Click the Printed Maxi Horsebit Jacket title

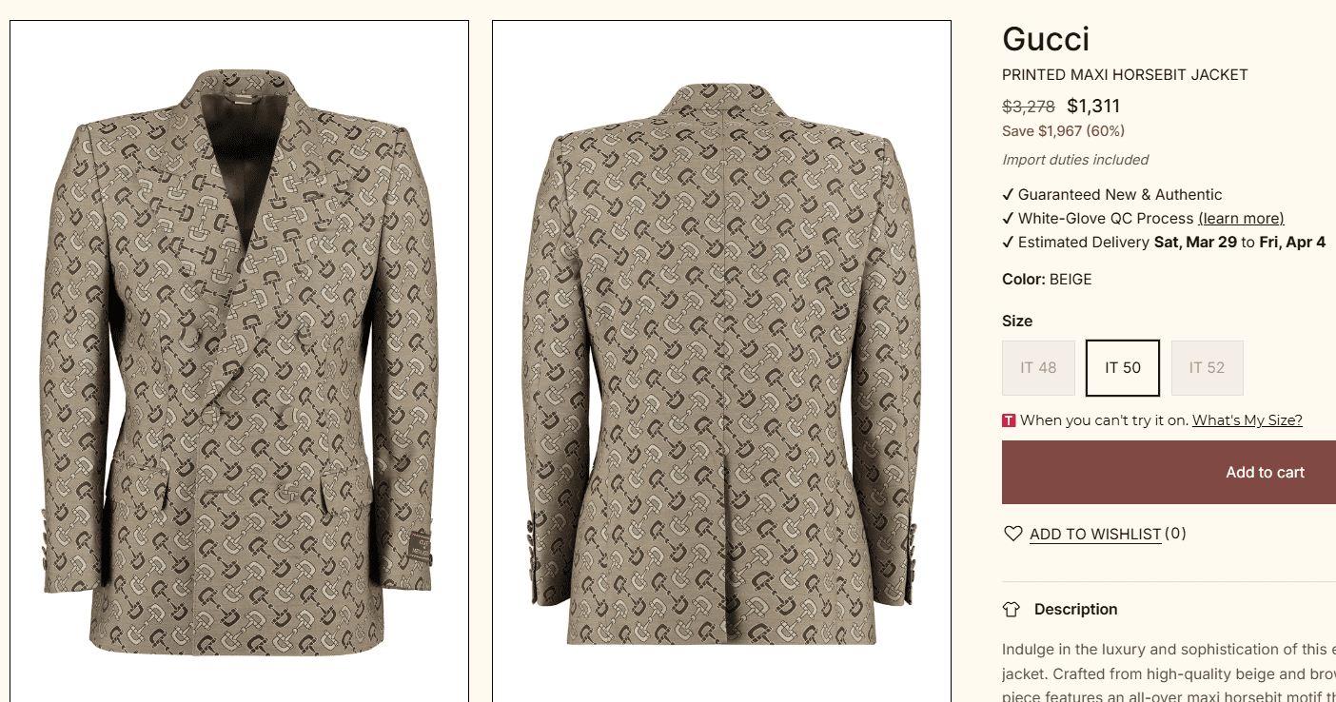[1125, 75]
